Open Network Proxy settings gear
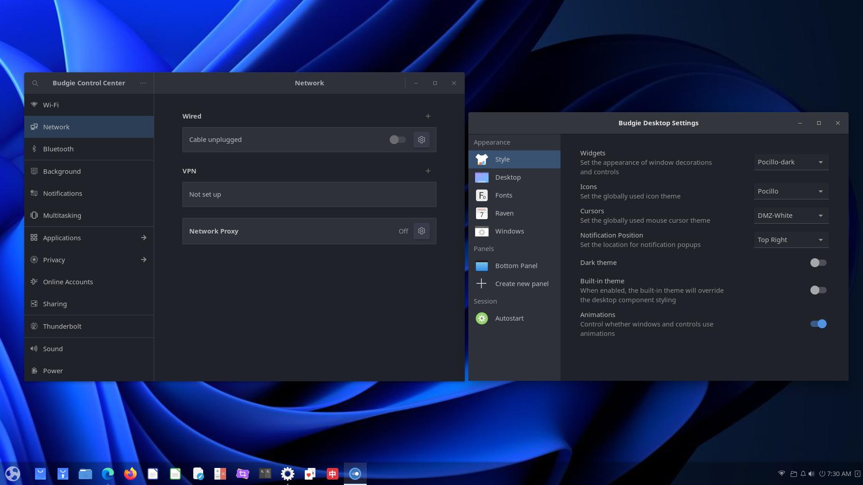The image size is (863, 485). click(x=421, y=231)
